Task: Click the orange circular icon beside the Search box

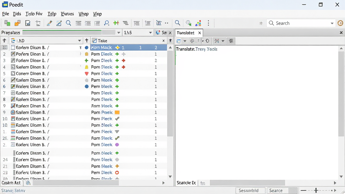Action: point(340,23)
